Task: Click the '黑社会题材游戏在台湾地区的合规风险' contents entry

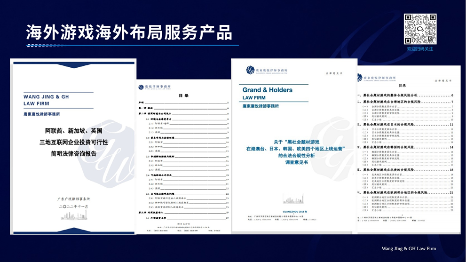Action: [406, 102]
